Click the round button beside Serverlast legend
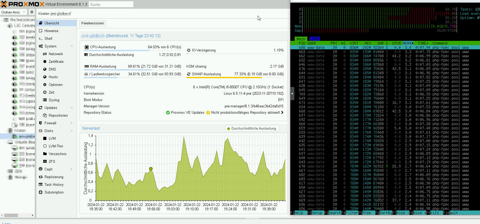Image resolution: width=480 pixels, height=224 pixels. (283, 128)
